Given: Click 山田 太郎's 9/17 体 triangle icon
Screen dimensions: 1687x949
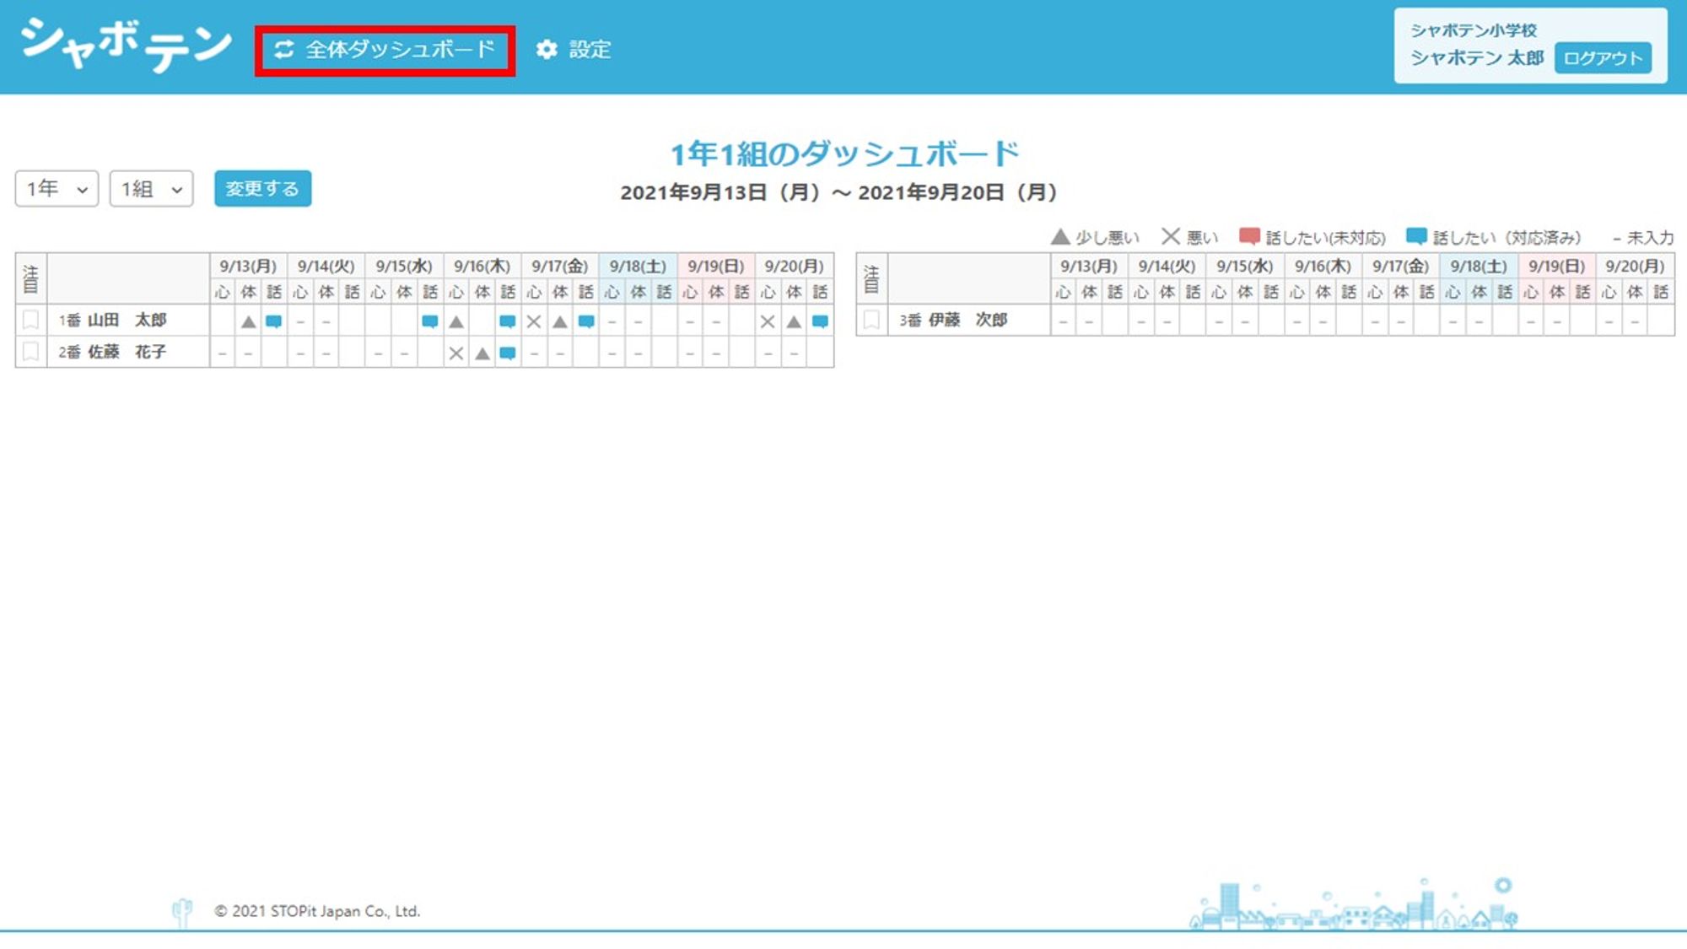Looking at the screenshot, I should [x=560, y=321].
